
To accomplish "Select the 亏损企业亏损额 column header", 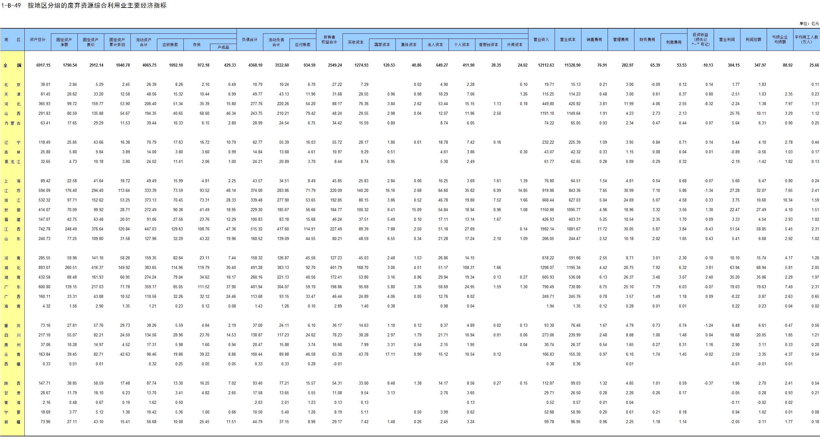I will [780, 39].
